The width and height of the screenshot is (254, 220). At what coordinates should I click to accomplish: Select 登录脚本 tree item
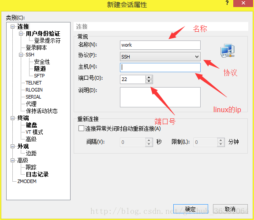point(36,48)
